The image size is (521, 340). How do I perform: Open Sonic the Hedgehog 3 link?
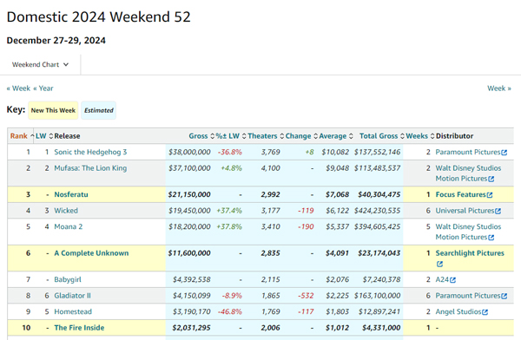coord(90,152)
